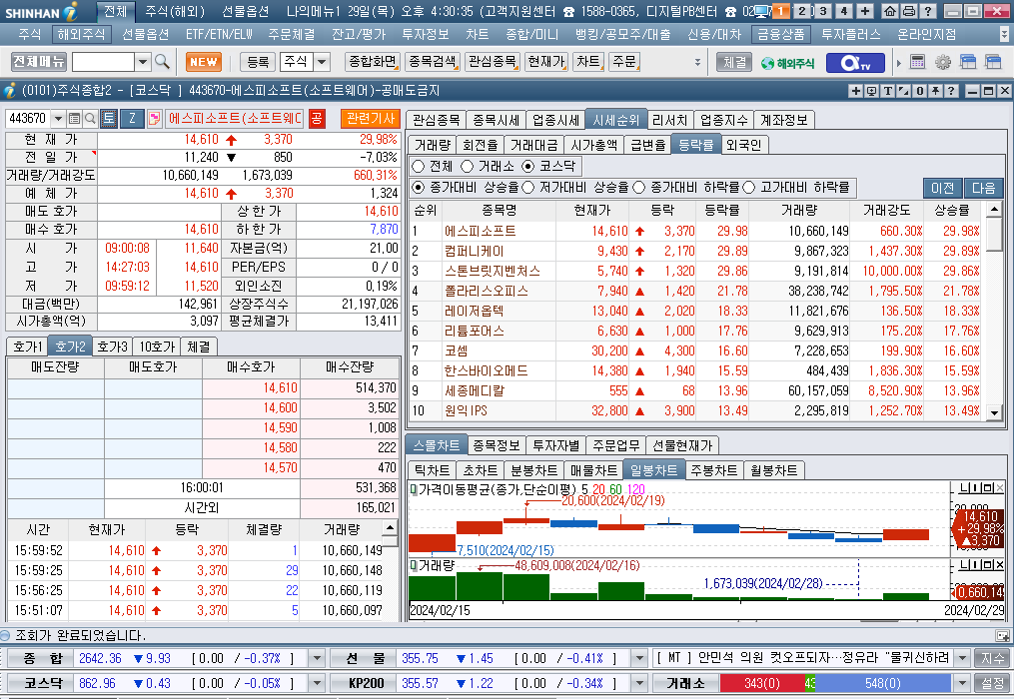Select 고가대비 하락률 radio option
This screenshot has height=699, width=1014.
tap(749, 188)
